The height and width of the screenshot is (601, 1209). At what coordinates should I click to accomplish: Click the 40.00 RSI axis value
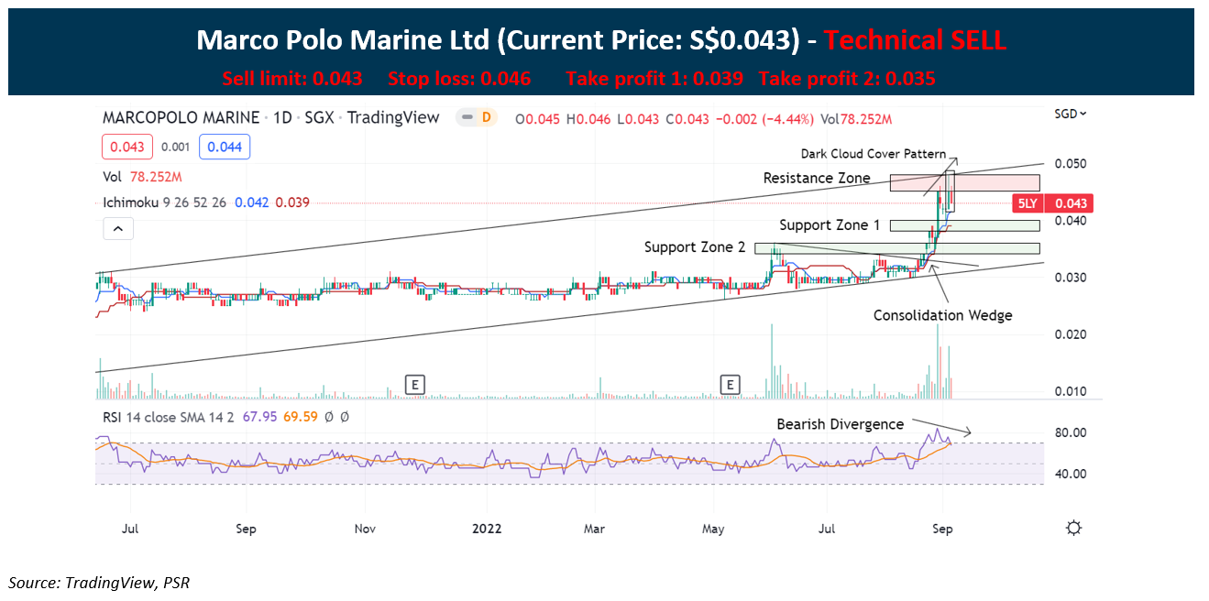(x=1071, y=474)
